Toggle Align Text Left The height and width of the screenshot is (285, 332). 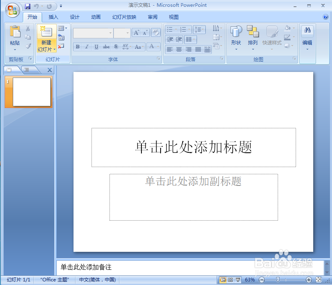coord(170,50)
